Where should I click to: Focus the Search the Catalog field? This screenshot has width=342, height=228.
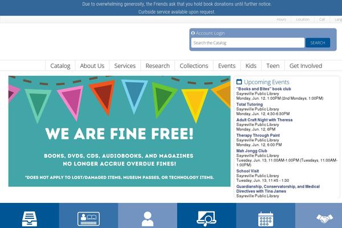point(248,43)
